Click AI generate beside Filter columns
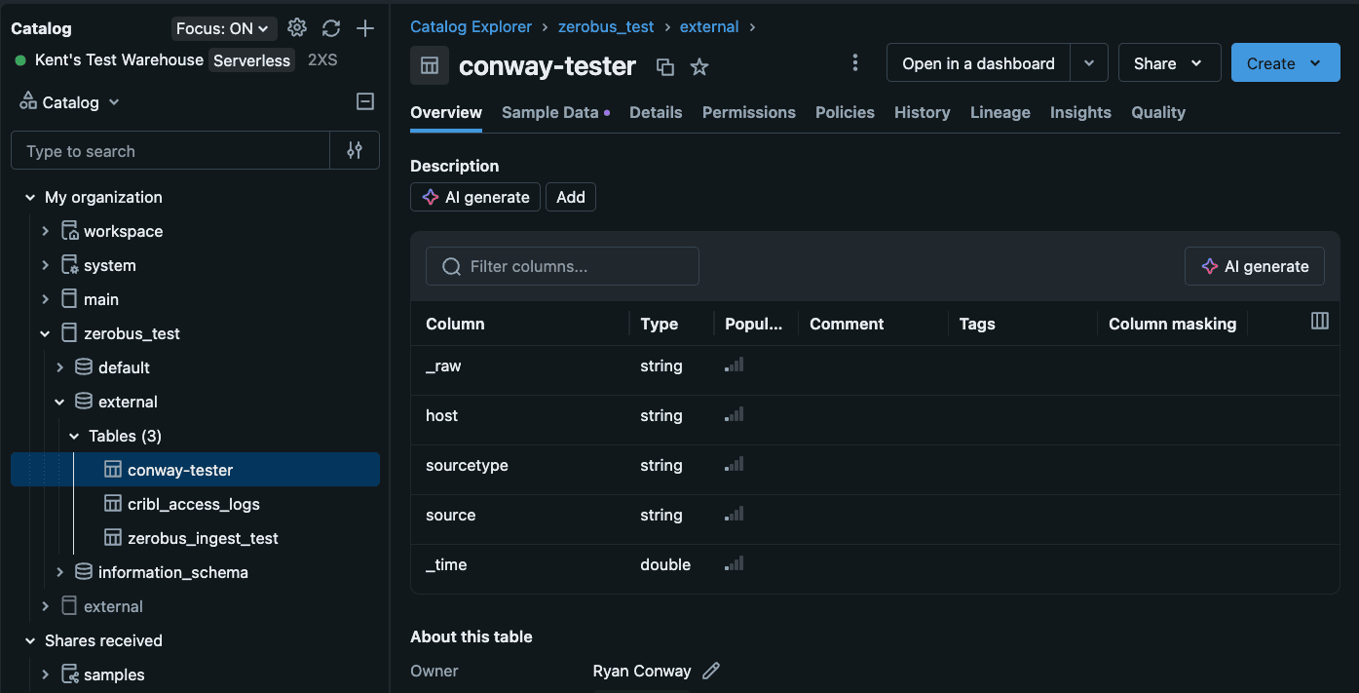Image resolution: width=1359 pixels, height=693 pixels. [1255, 266]
